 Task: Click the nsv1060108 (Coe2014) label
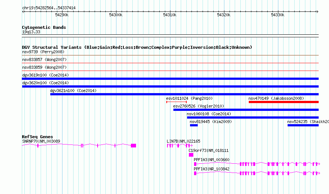(x=209, y=114)
